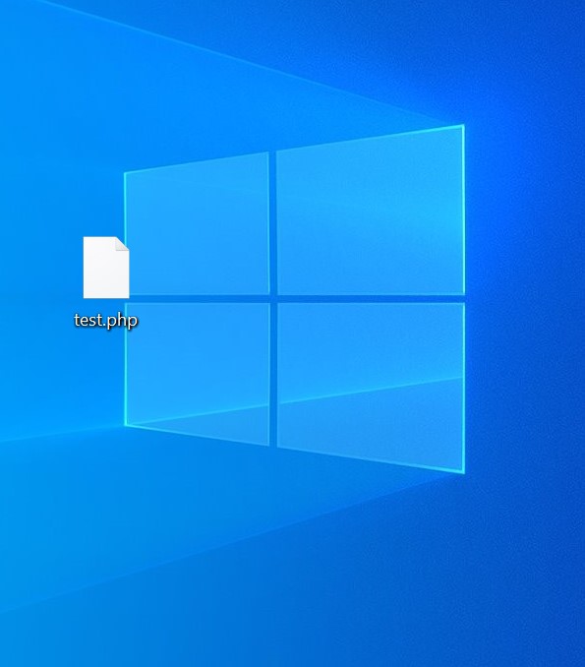Click the blank white body of test.php icon

(x=104, y=274)
